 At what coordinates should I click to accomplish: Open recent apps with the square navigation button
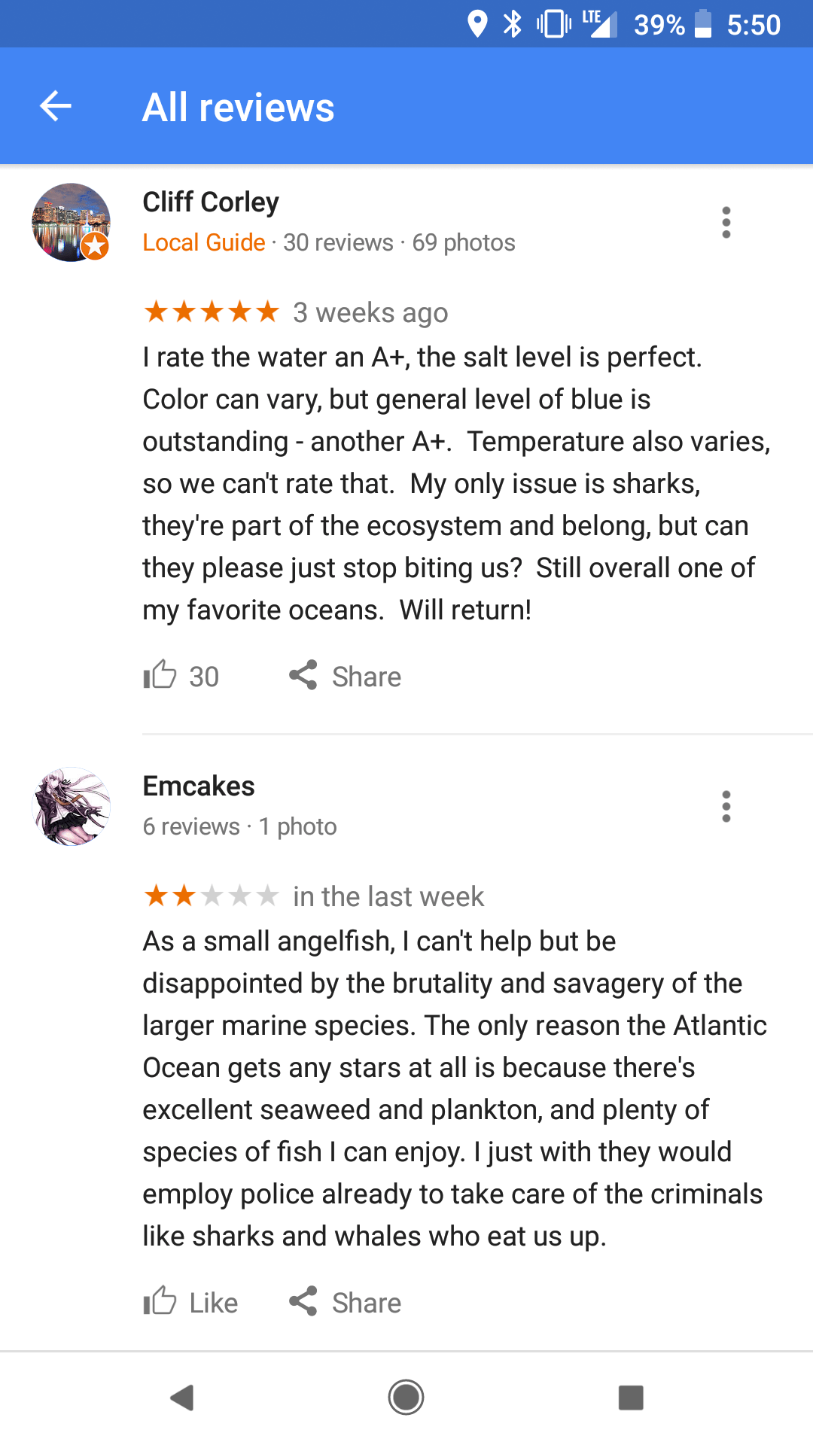click(x=629, y=1398)
